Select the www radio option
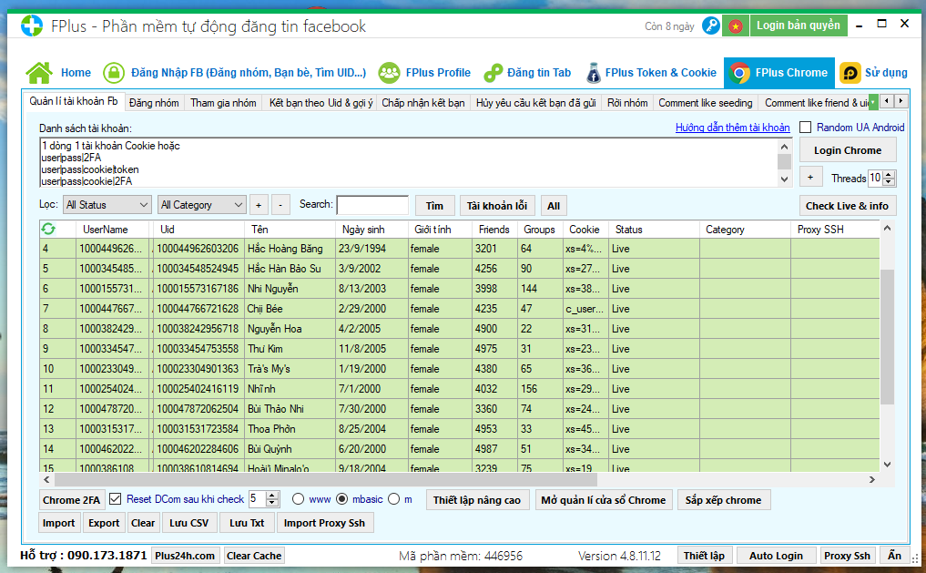This screenshot has width=926, height=573. 299,499
